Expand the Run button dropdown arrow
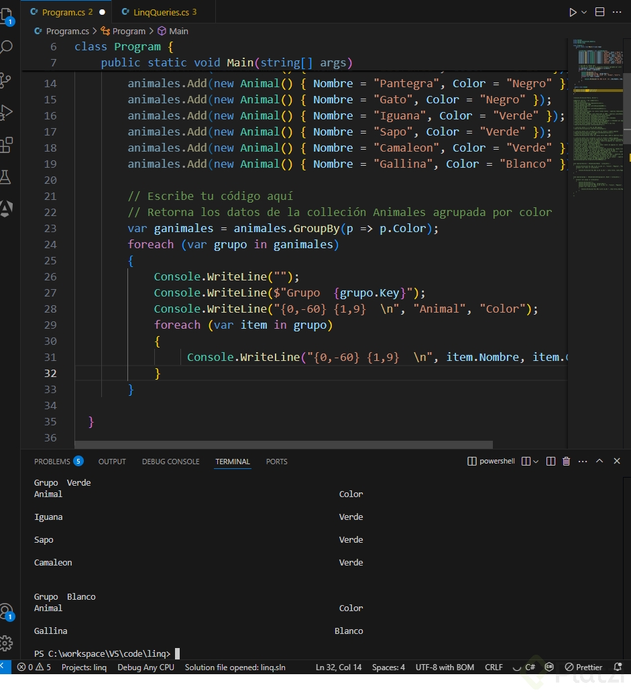 coord(583,12)
